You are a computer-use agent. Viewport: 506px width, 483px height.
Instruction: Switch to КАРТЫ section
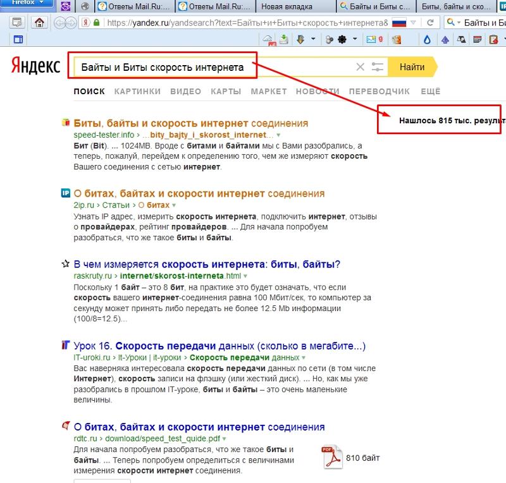226,92
